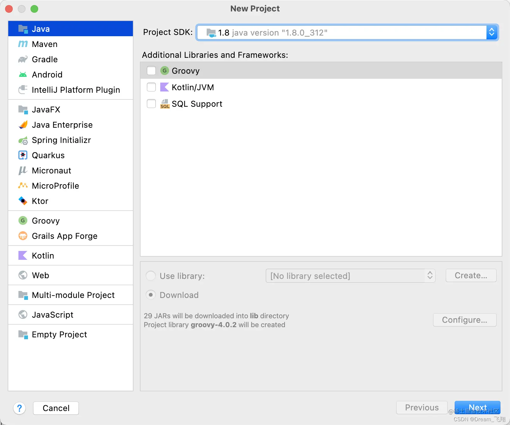Click the Java Enterprise flame icon
This screenshot has height=425, width=510.
(23, 125)
